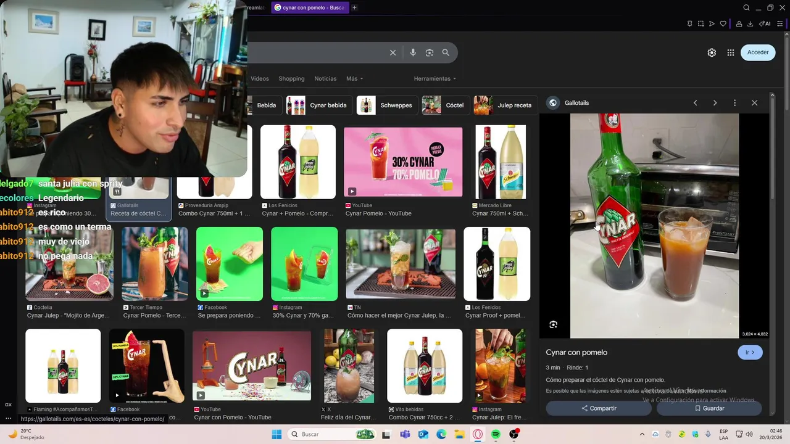This screenshot has height=444, width=790.
Task: Click the Buscar taskbar search field
Action: (332, 435)
